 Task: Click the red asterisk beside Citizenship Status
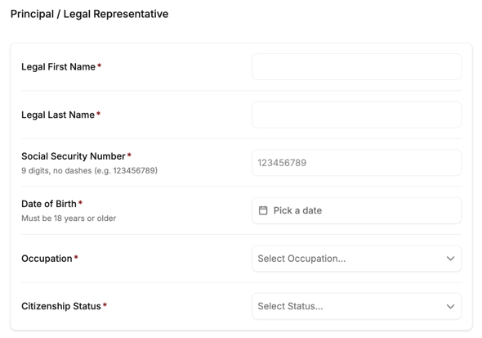pos(105,304)
